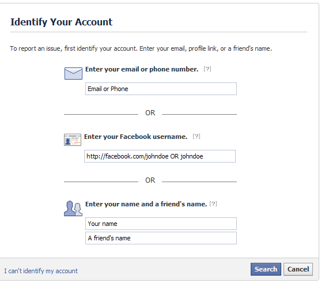Open help for Facebook username
The height and width of the screenshot is (283, 321).
pos(197,136)
